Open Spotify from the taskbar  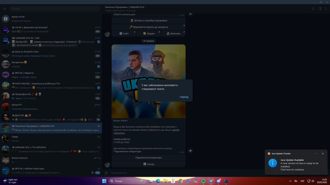pos(203,181)
